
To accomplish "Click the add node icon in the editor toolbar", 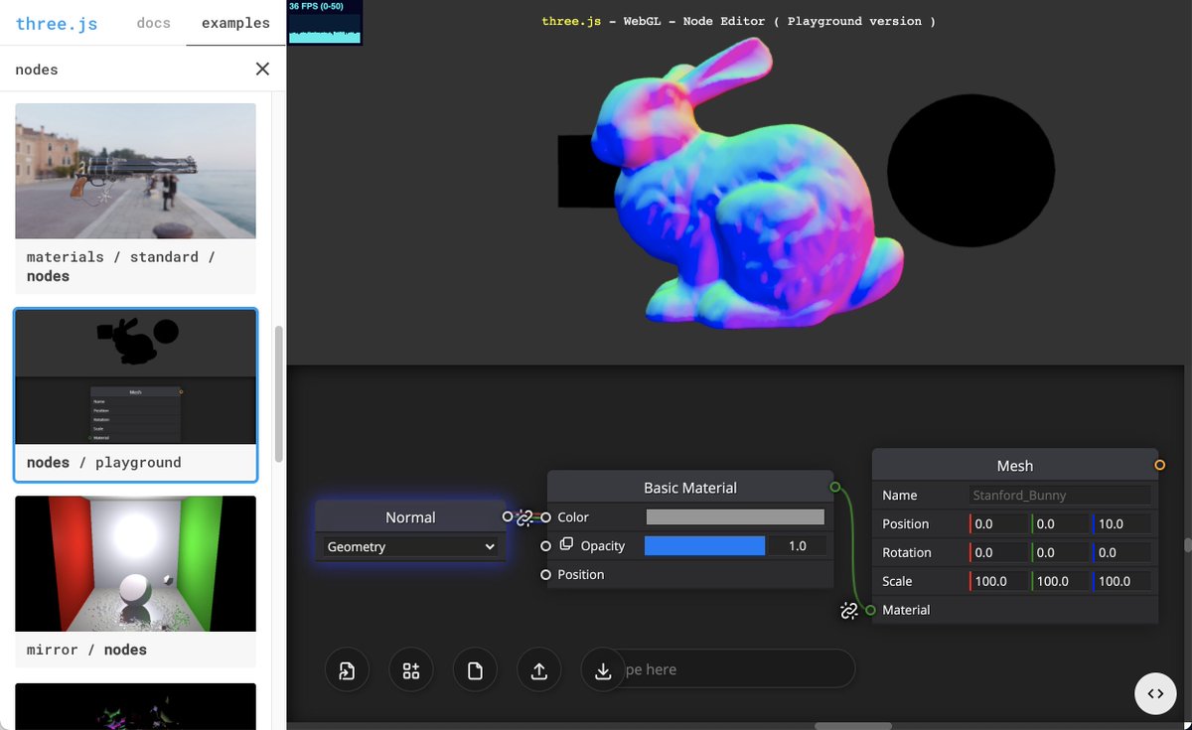I will click(x=411, y=669).
